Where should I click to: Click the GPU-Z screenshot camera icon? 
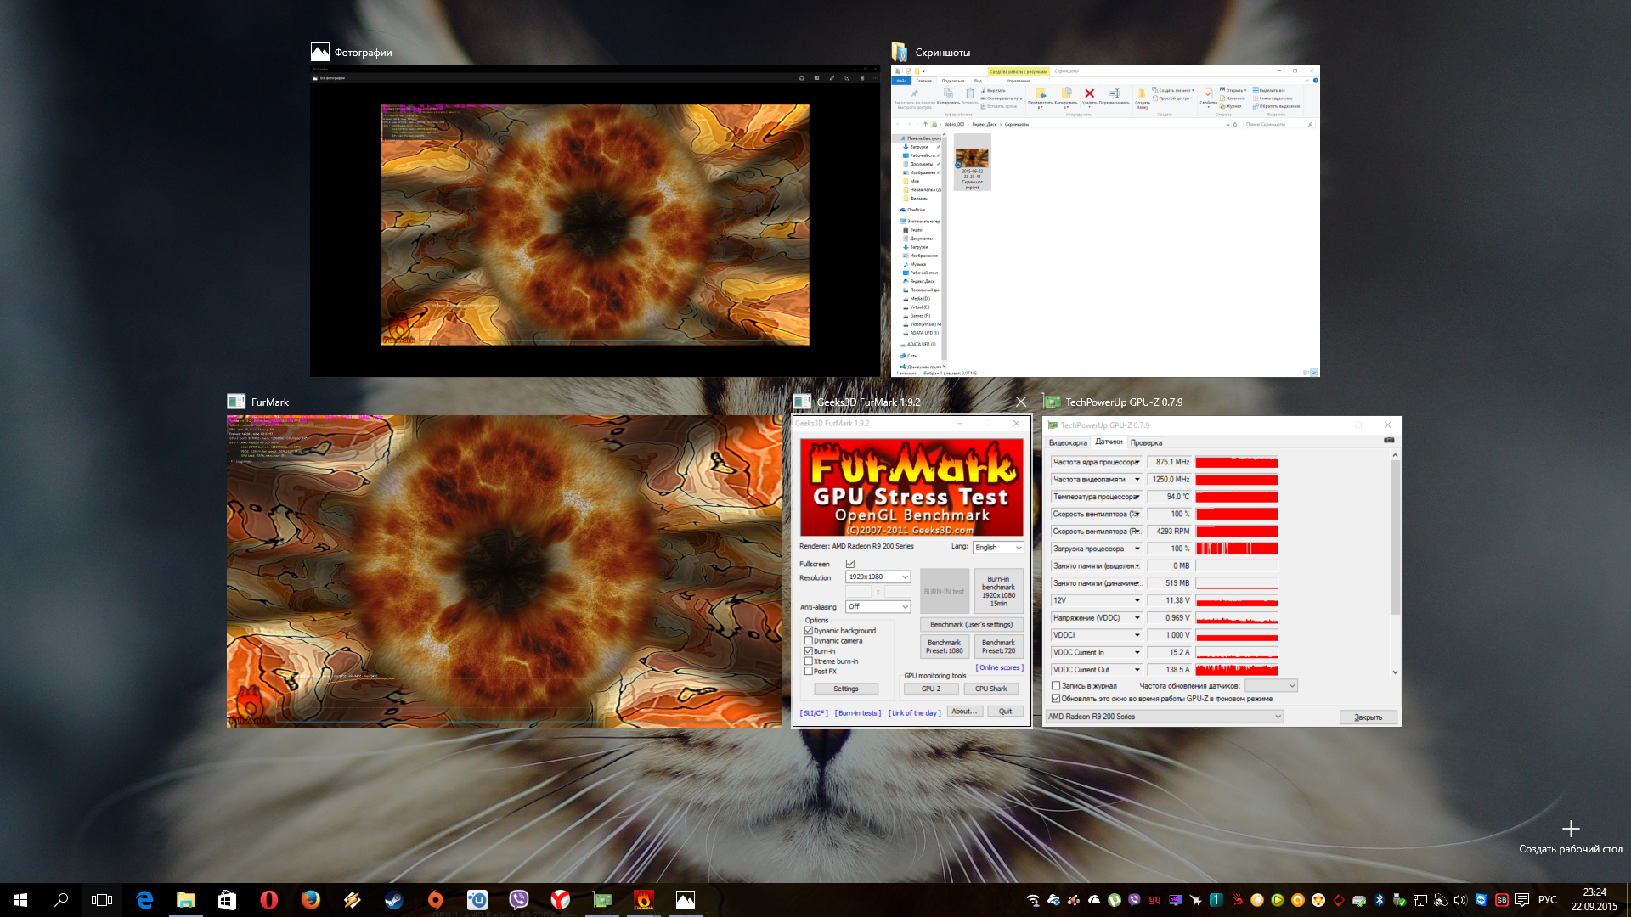tap(1389, 440)
